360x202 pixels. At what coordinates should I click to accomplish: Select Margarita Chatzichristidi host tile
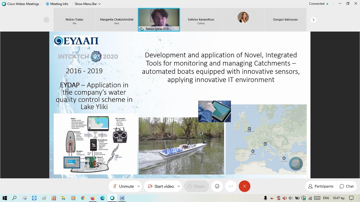click(117, 20)
